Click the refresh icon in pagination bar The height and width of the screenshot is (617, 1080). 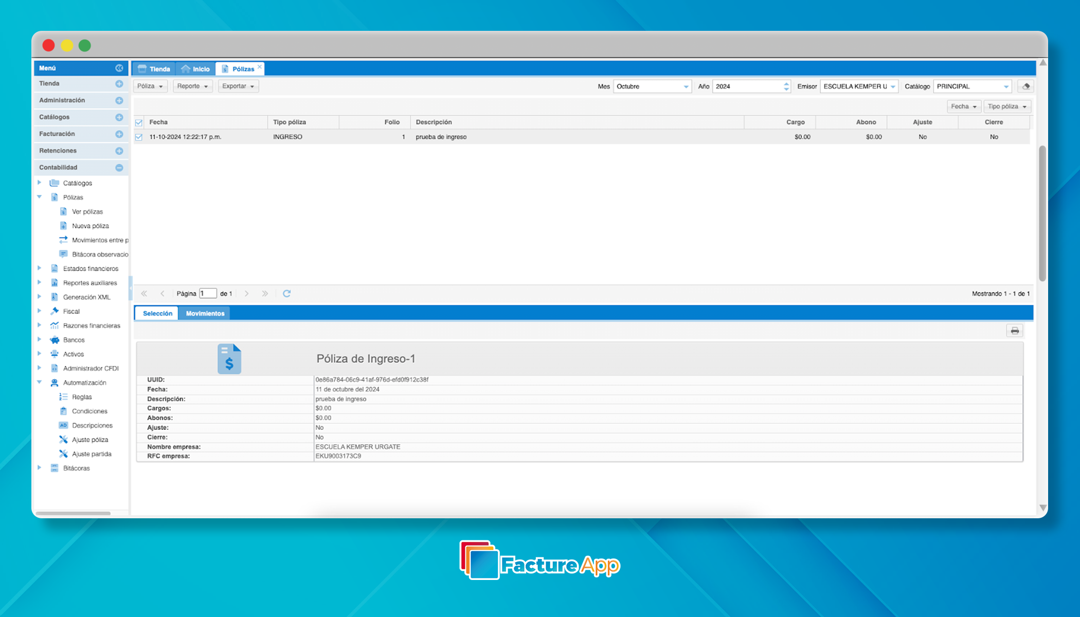click(286, 294)
